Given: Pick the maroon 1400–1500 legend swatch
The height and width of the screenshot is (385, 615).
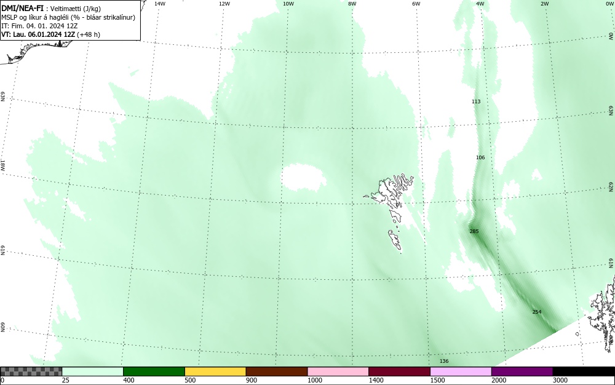Looking at the screenshot, I should coord(399,371).
